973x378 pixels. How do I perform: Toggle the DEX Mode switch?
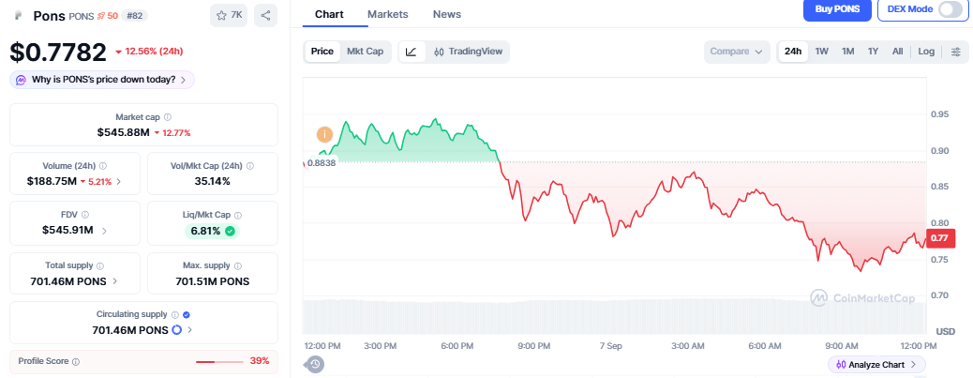tap(951, 9)
